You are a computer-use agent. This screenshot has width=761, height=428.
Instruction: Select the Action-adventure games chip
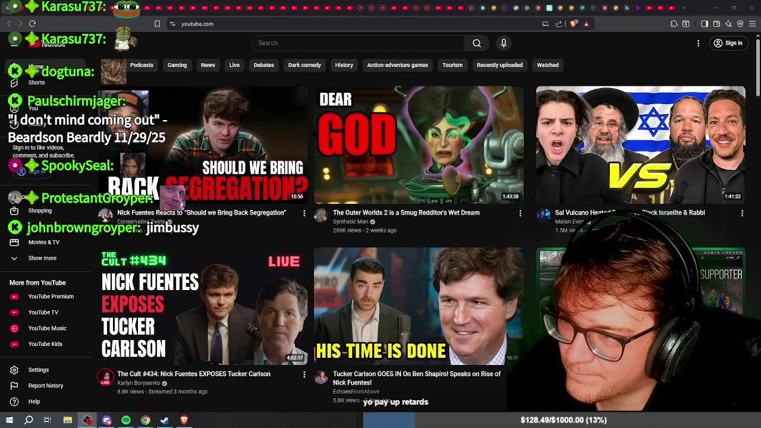click(x=398, y=65)
